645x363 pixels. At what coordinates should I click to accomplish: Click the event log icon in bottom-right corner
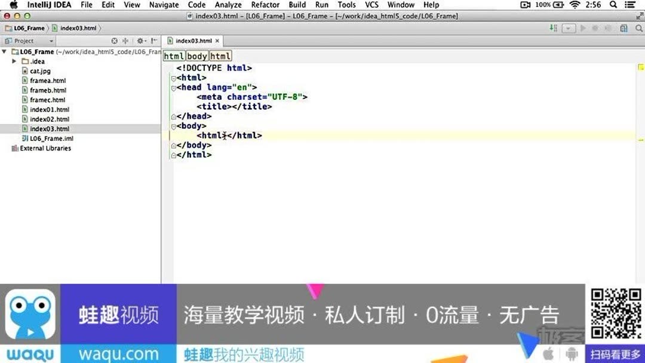point(639,358)
